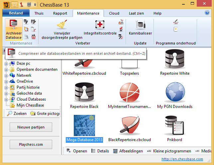The image size is (214, 165).
Task: Click Openen in the bottom toolbar
Action: tap(77, 151)
